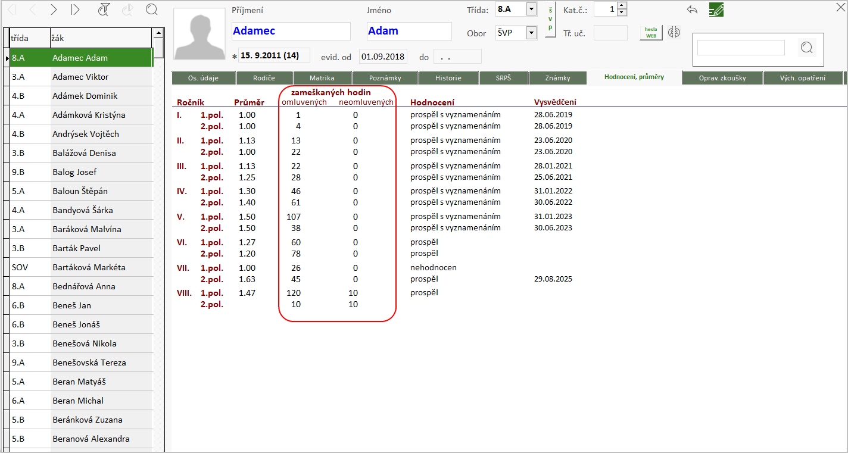Image resolution: width=848 pixels, height=453 pixels.
Task: Open the Třída dropdown showing 8.A
Action: pos(531,10)
